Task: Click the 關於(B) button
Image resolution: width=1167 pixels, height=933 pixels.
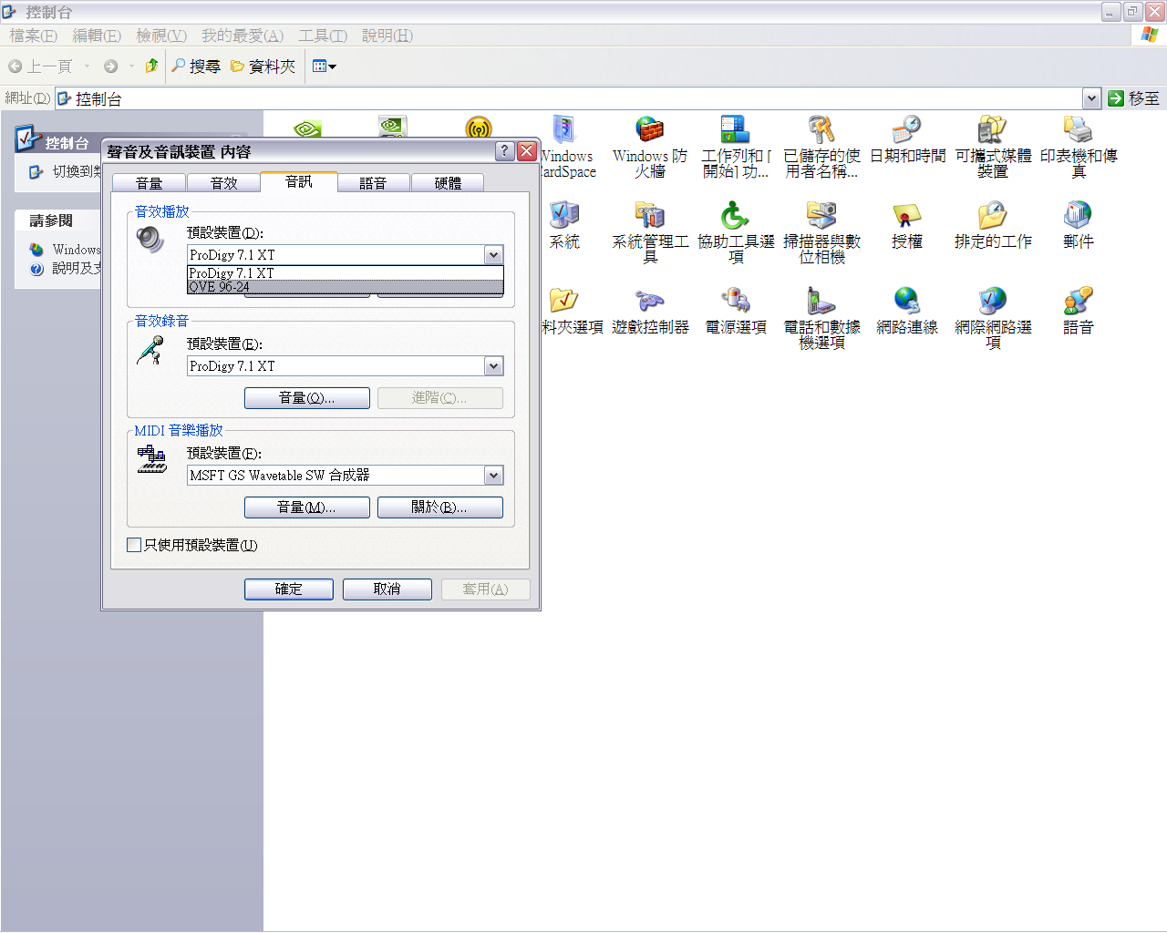Action: click(x=440, y=508)
